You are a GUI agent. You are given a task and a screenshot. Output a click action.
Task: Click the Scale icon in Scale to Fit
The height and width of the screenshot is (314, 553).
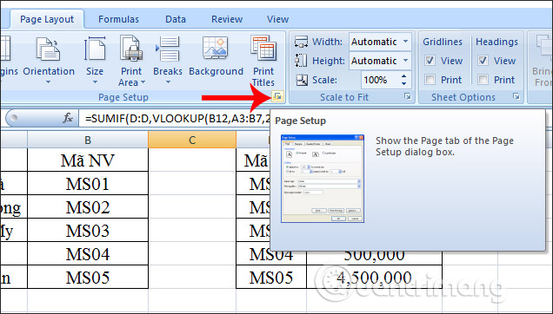[x=302, y=80]
